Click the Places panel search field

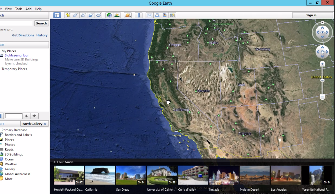pyautogui.click(x=13, y=116)
